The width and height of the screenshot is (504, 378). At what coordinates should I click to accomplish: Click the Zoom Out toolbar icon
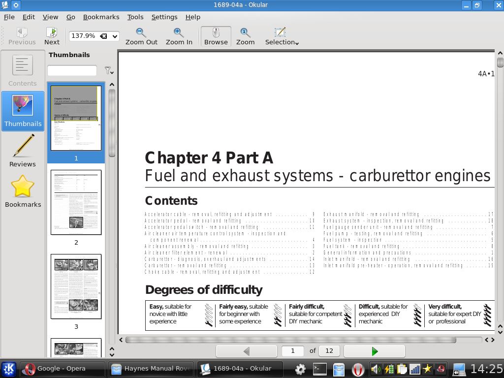141,36
